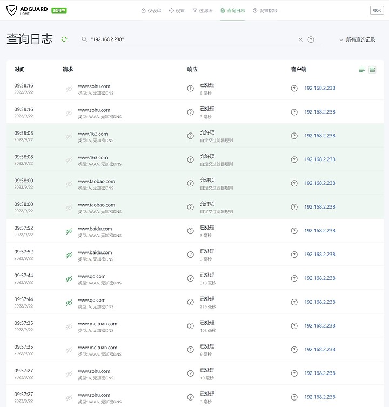Viewport: 389px width, 407px height.
Task: Click client info icon for www.163.com A row
Action: [294, 136]
